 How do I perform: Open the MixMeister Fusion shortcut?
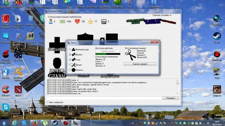(31, 39)
